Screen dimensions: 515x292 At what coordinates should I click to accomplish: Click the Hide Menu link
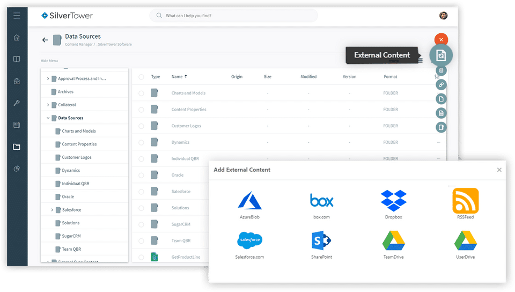click(x=49, y=61)
